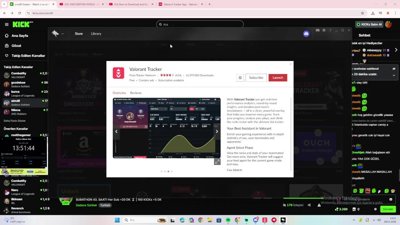Viewport: 400px width, 225px height.
Task: Select the fourth carousel dot indicator
Action: click(x=172, y=171)
